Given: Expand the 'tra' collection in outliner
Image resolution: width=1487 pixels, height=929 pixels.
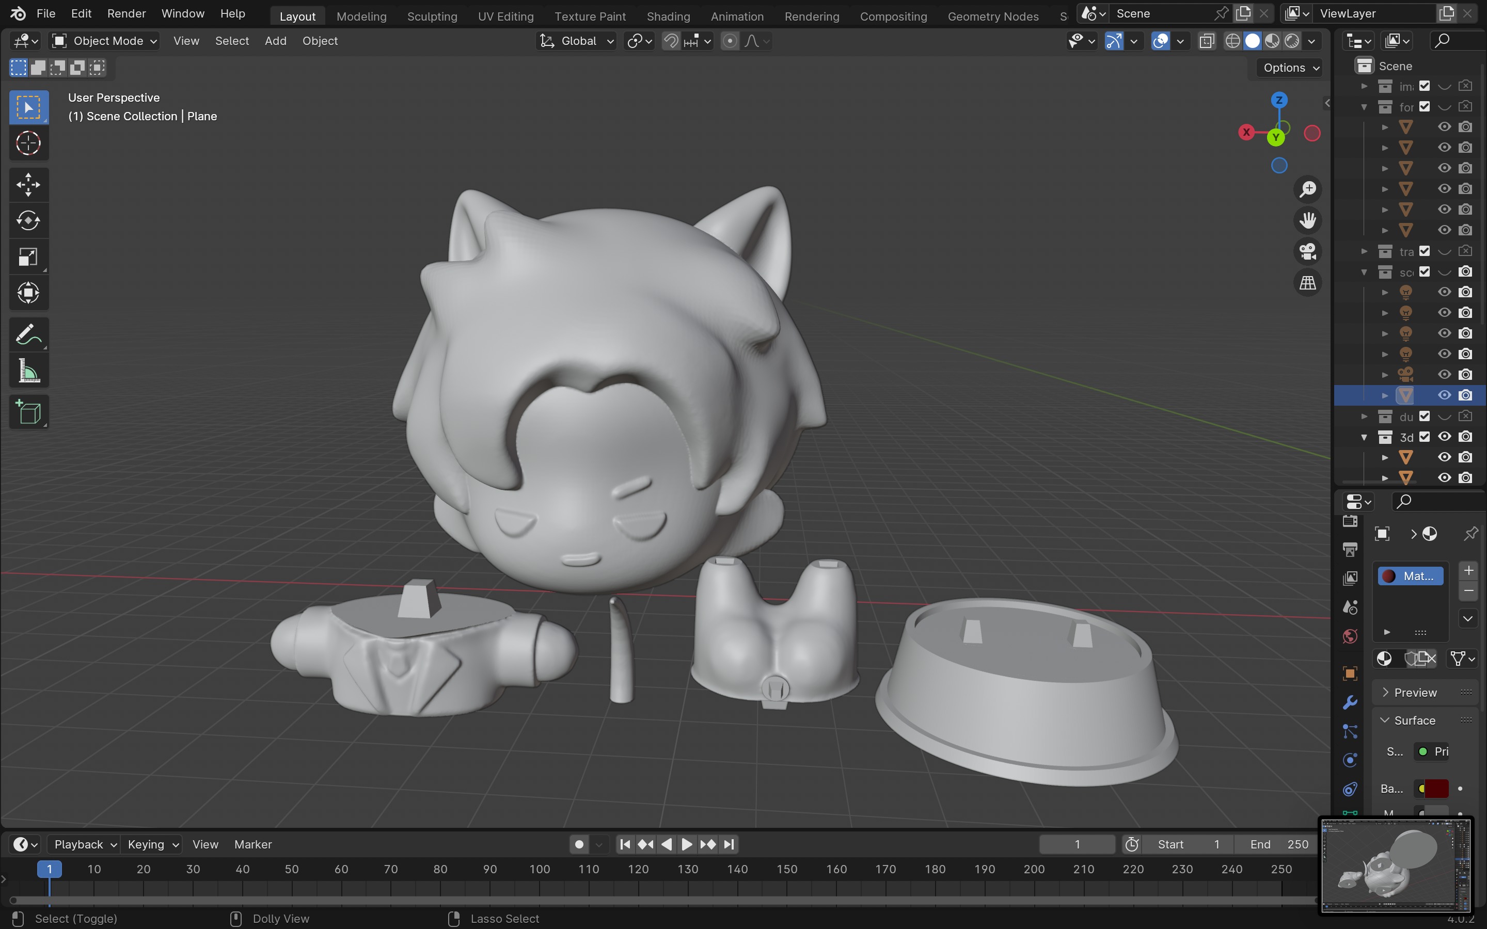Looking at the screenshot, I should [x=1364, y=251].
